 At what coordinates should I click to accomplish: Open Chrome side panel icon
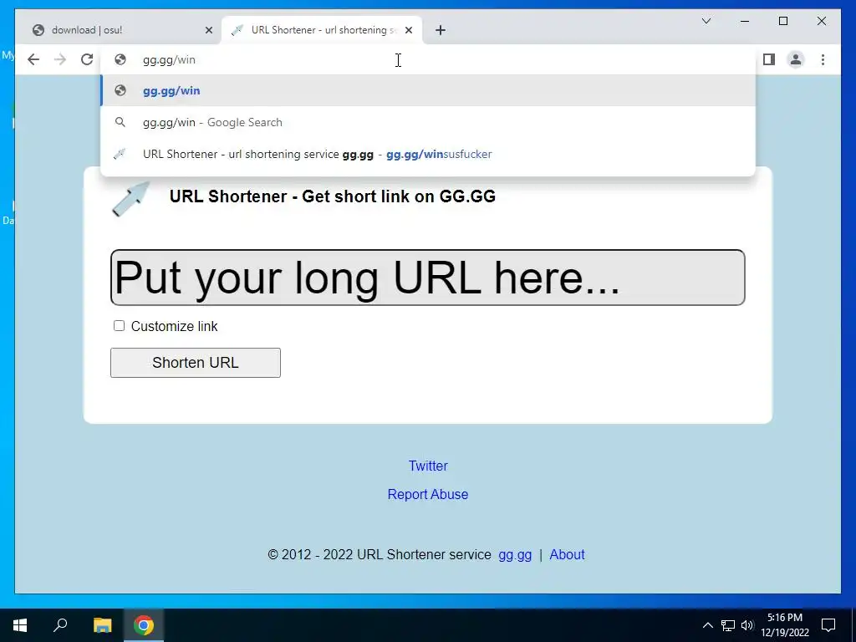[769, 59]
